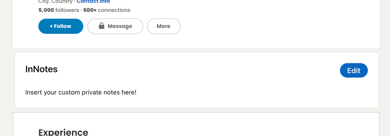Click the bold 5,000 number
The width and height of the screenshot is (390, 136).
click(x=46, y=10)
